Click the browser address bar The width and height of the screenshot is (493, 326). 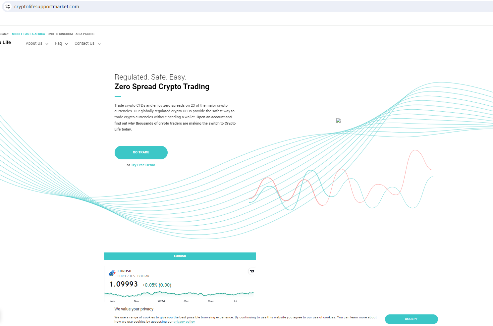tap(133, 6)
